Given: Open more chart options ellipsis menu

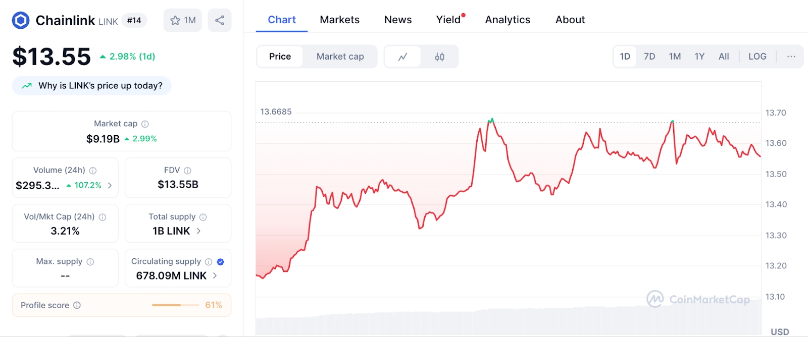Looking at the screenshot, I should coord(791,57).
